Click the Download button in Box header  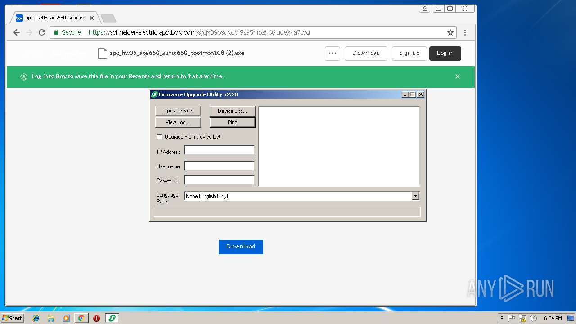[366, 53]
